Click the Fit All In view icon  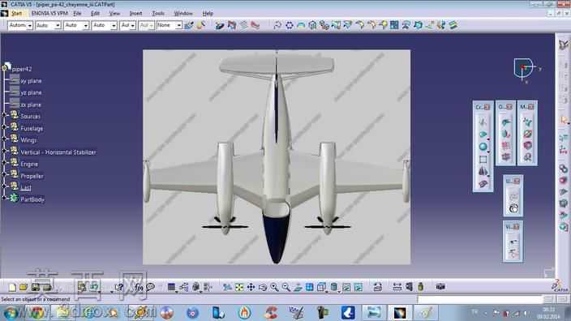point(239,288)
